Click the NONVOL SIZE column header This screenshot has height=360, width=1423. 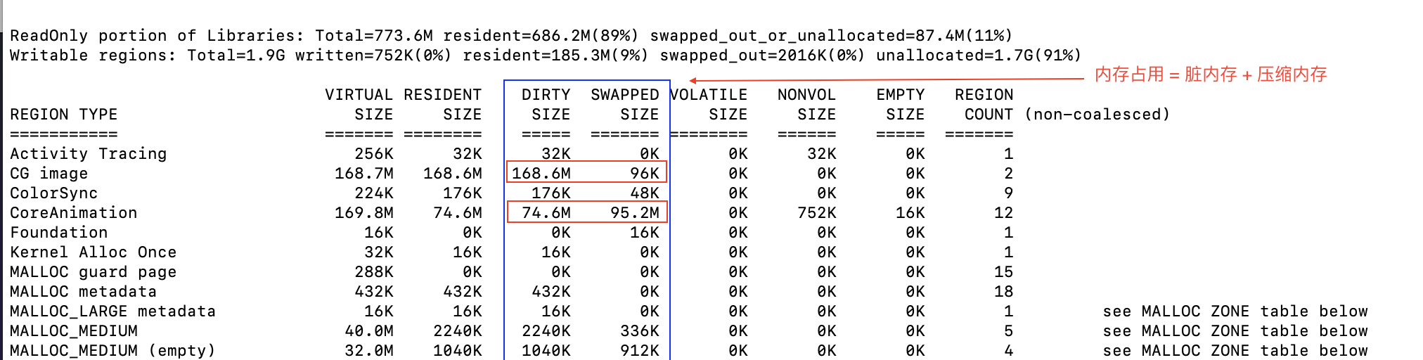click(806, 104)
